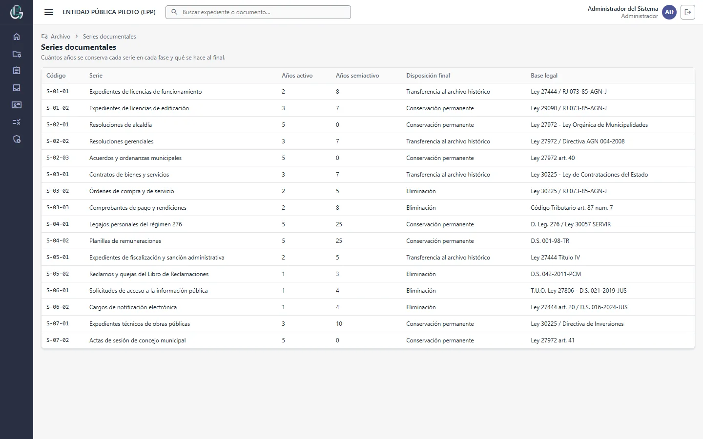Click the magnifier icon in search box

point(174,12)
